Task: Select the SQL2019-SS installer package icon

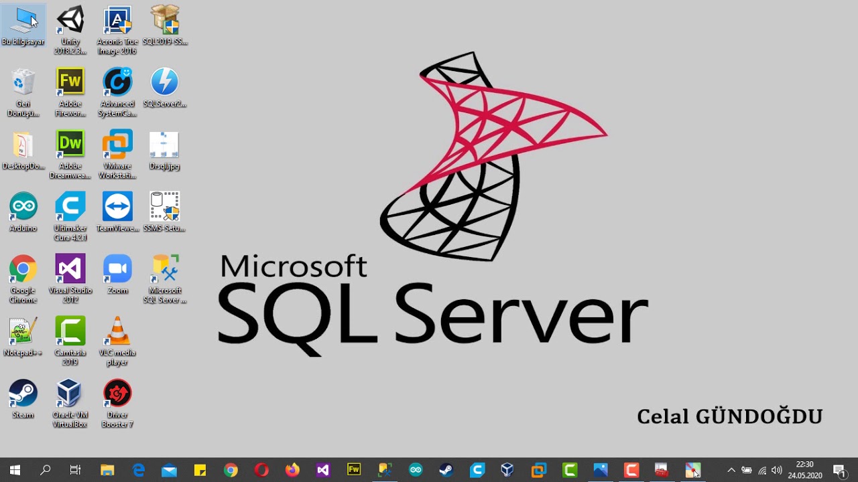Action: coord(165,25)
